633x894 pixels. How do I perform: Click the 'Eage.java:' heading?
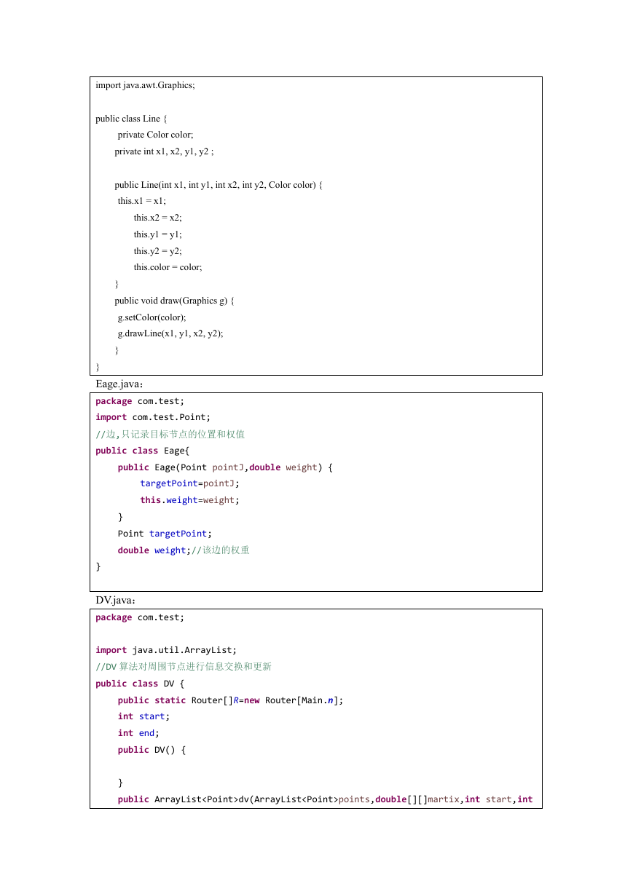point(119,384)
